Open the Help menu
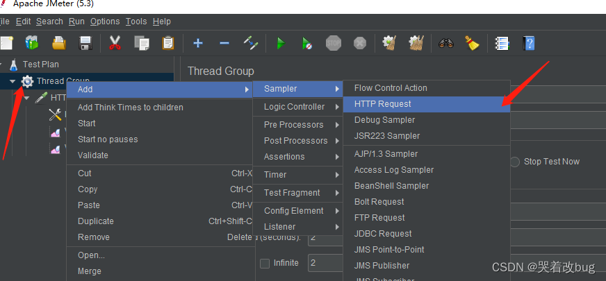The height and width of the screenshot is (281, 606). [161, 22]
